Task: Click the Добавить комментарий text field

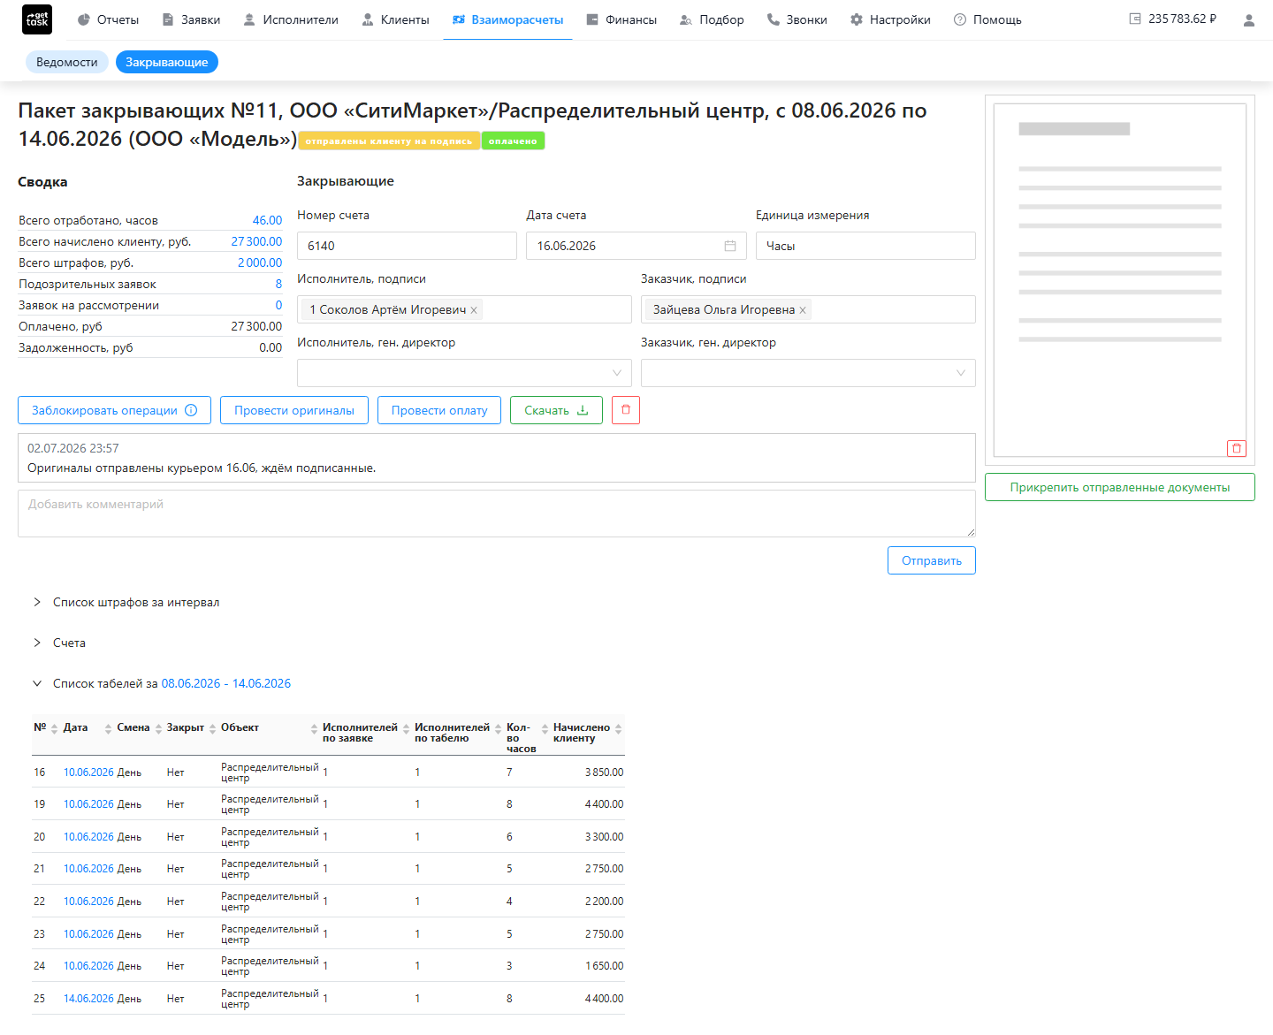Action: [x=497, y=514]
